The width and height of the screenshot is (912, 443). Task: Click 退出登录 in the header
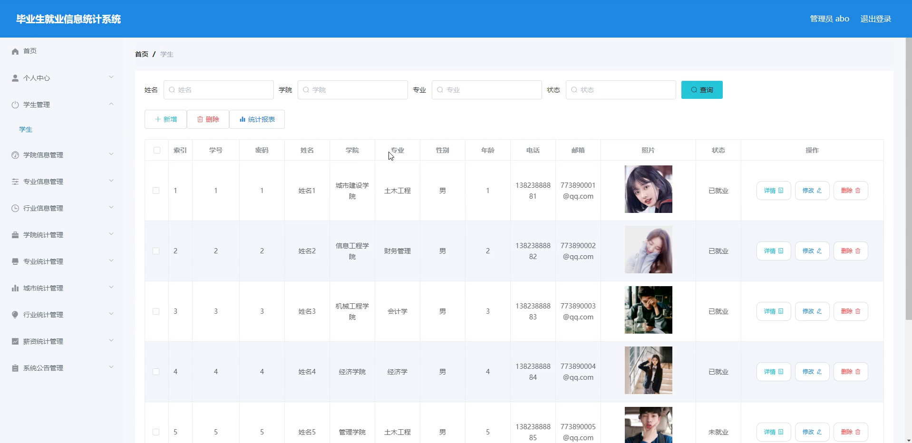(875, 19)
